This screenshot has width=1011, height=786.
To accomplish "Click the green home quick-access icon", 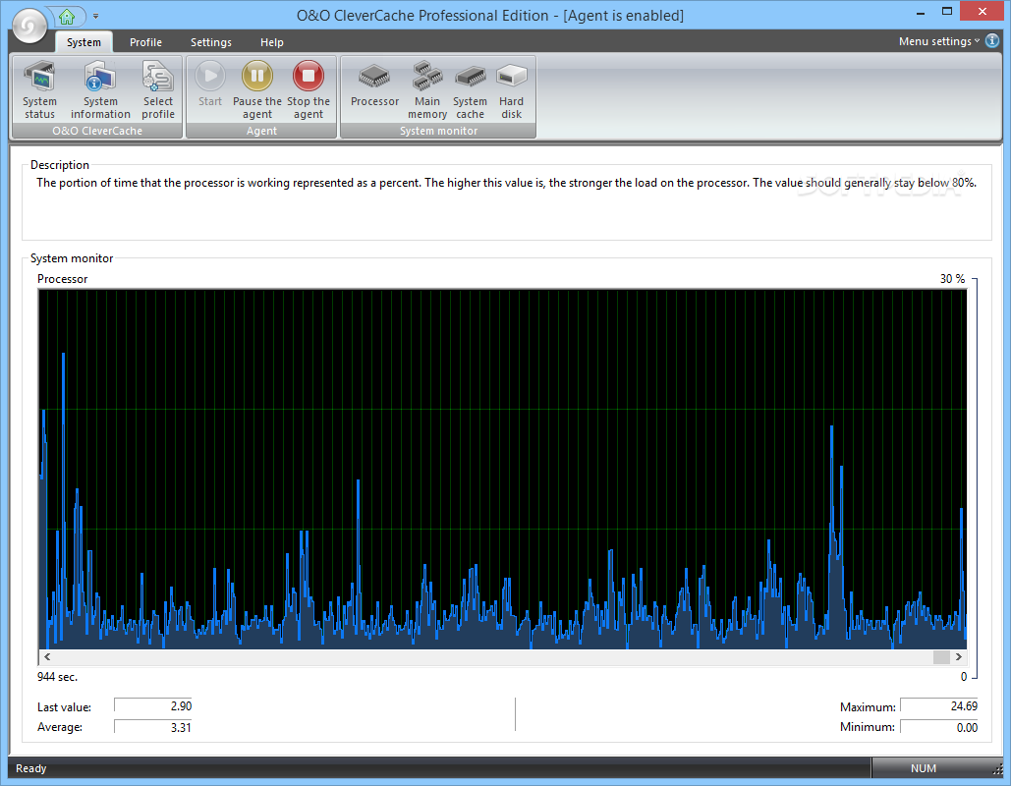I will point(67,16).
